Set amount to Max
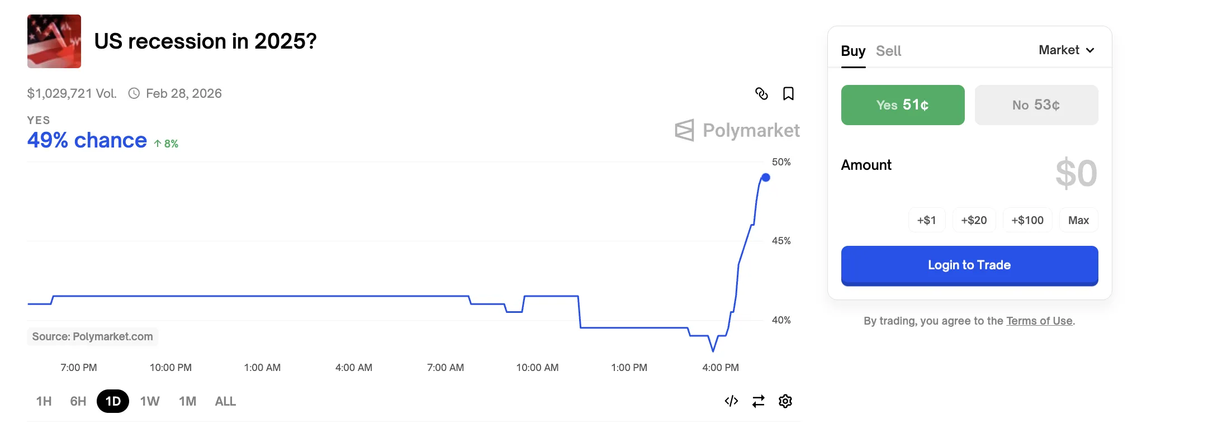The image size is (1213, 433). point(1078,220)
